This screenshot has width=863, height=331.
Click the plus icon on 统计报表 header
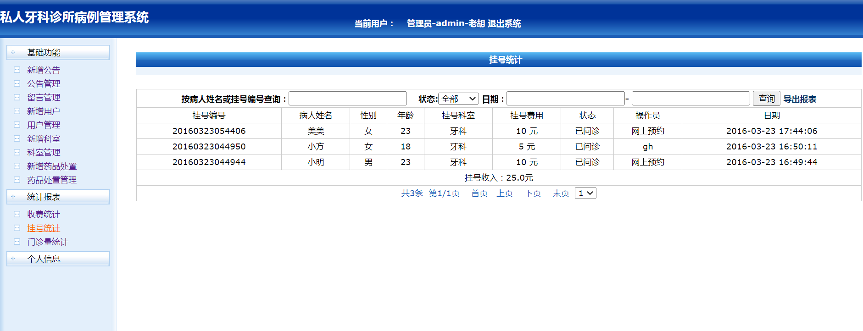pyautogui.click(x=13, y=197)
